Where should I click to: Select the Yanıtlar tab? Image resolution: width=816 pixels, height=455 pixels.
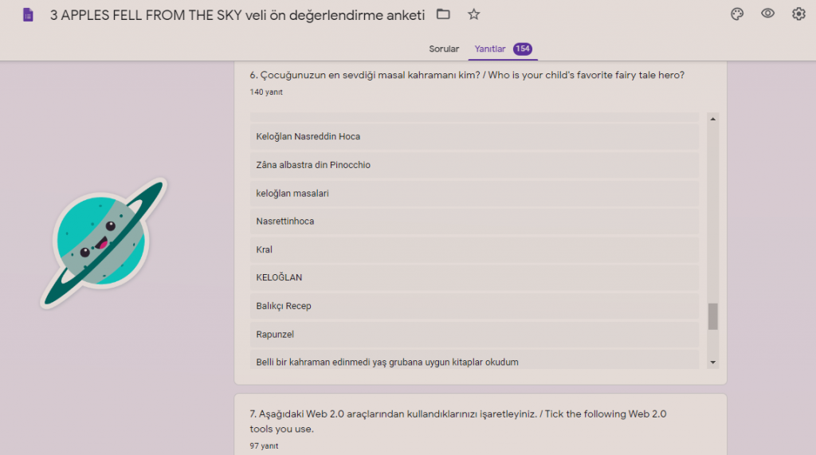coord(490,49)
